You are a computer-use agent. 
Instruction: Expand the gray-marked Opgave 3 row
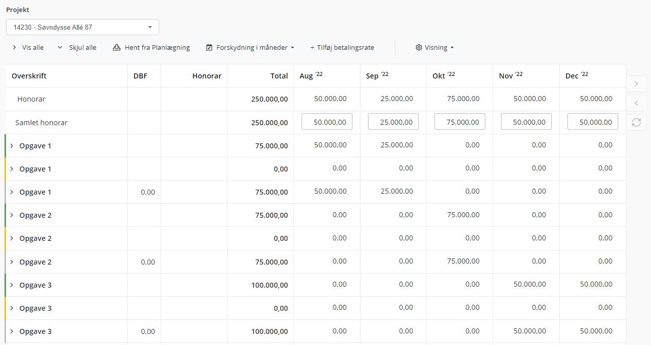tap(12, 331)
